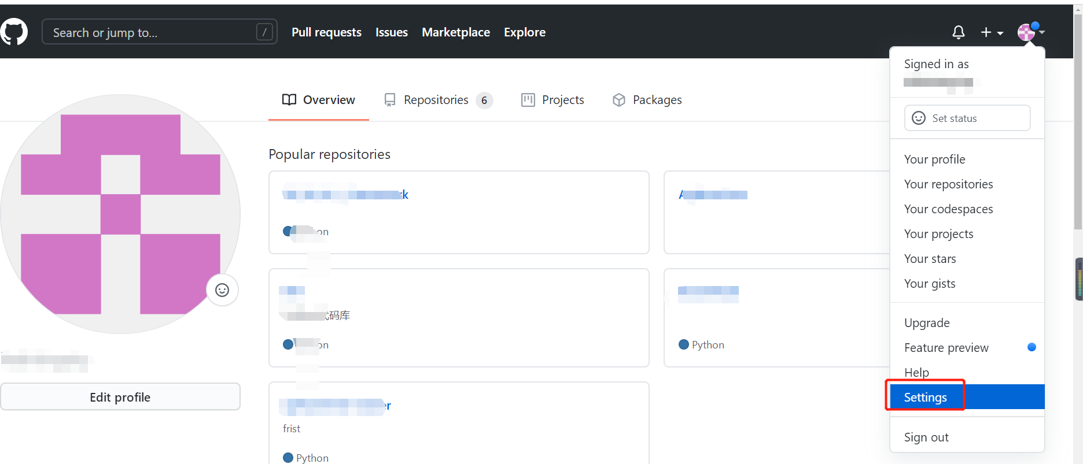Go to Pull requests
1083x464 pixels.
(x=326, y=32)
